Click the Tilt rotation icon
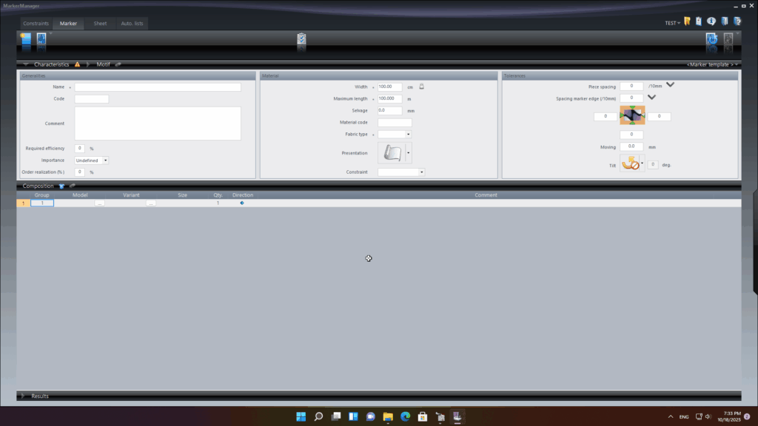Screen dimensions: 758x426 [x=630, y=164]
